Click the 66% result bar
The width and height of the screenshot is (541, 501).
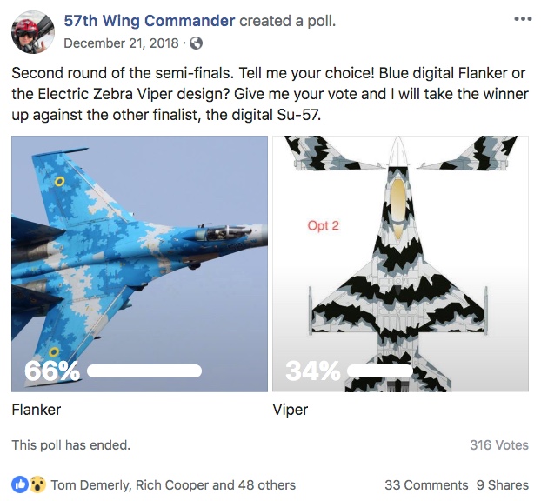click(x=144, y=371)
